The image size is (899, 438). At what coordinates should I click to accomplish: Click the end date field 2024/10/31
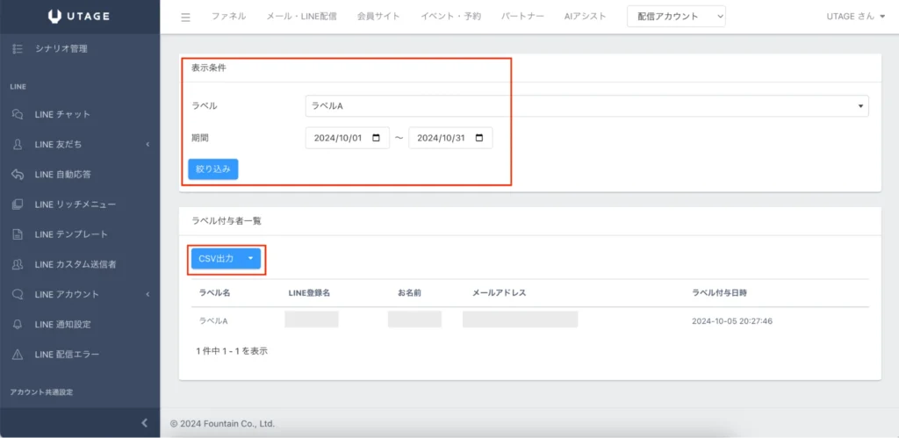[x=450, y=138]
